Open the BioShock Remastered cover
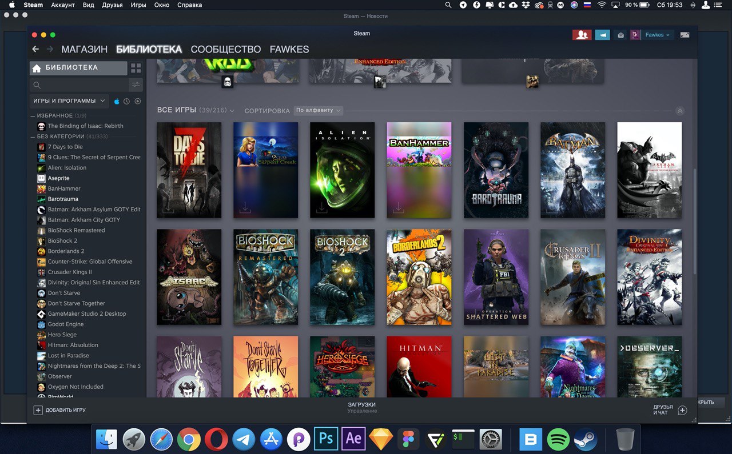 point(265,278)
